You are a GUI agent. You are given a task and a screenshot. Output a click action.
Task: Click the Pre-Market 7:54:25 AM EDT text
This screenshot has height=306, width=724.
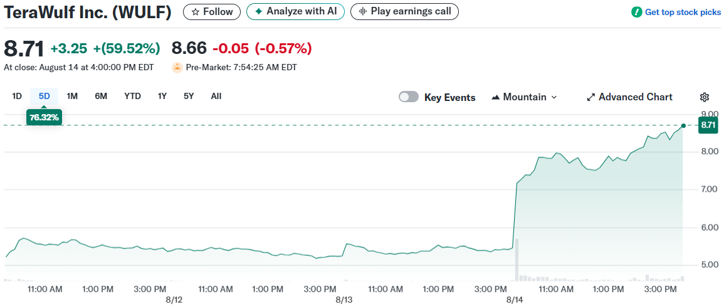point(241,68)
